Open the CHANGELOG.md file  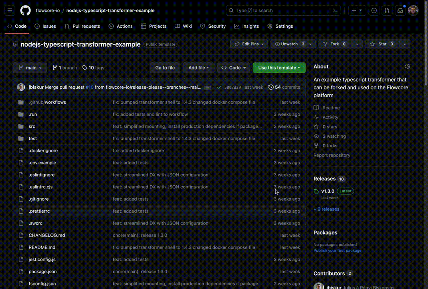coord(47,235)
